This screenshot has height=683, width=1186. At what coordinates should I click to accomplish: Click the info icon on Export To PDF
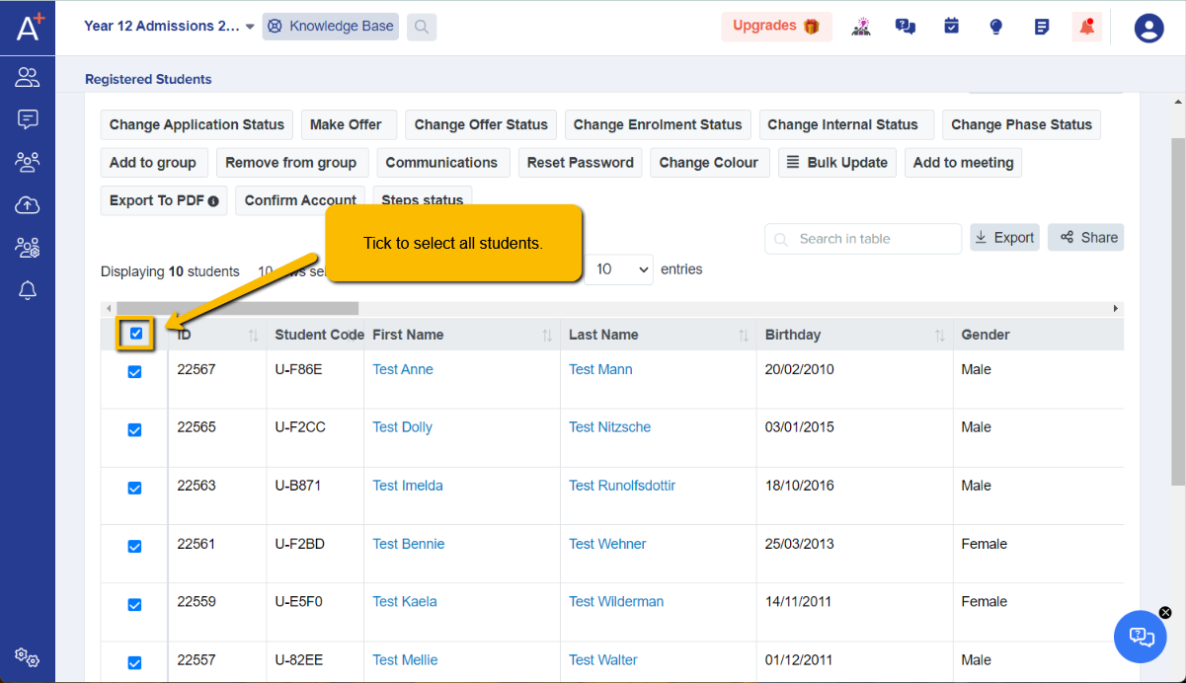(x=213, y=201)
